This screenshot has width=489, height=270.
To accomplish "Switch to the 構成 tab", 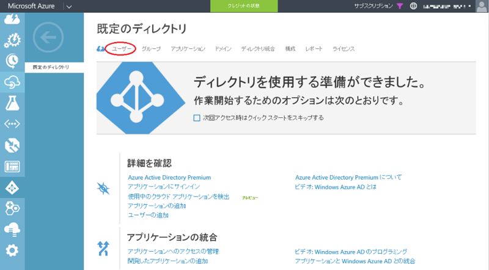I will 290,49.
